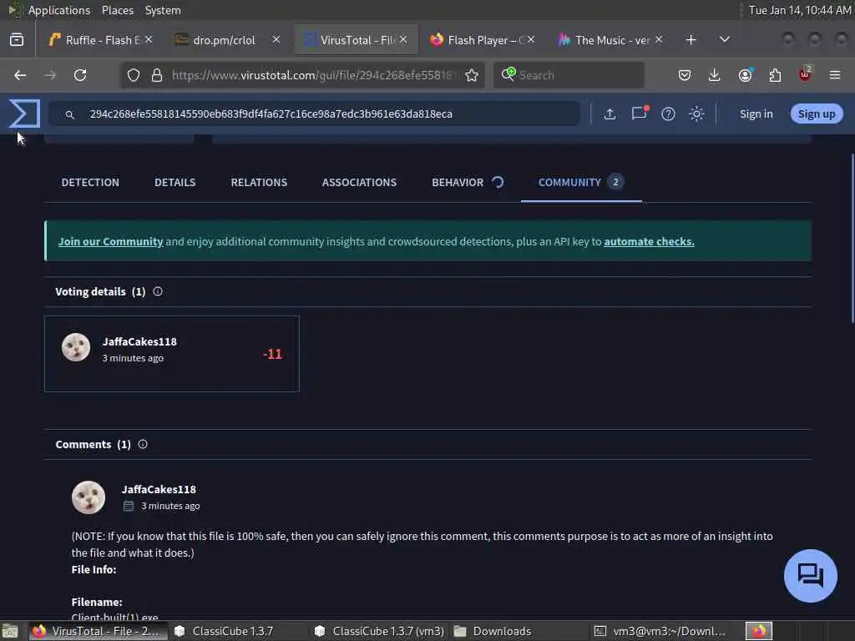Viewport: 855px width, 641px height.
Task: Click the floating chat bubble button
Action: pyautogui.click(x=810, y=576)
